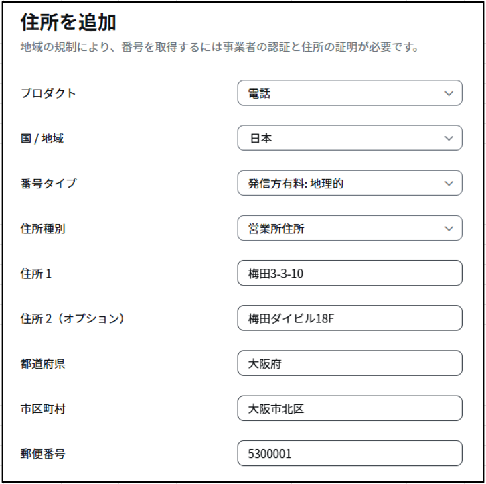Click the 住所 2（オプション）label
Screen dimensions: 486x484
pos(72,318)
